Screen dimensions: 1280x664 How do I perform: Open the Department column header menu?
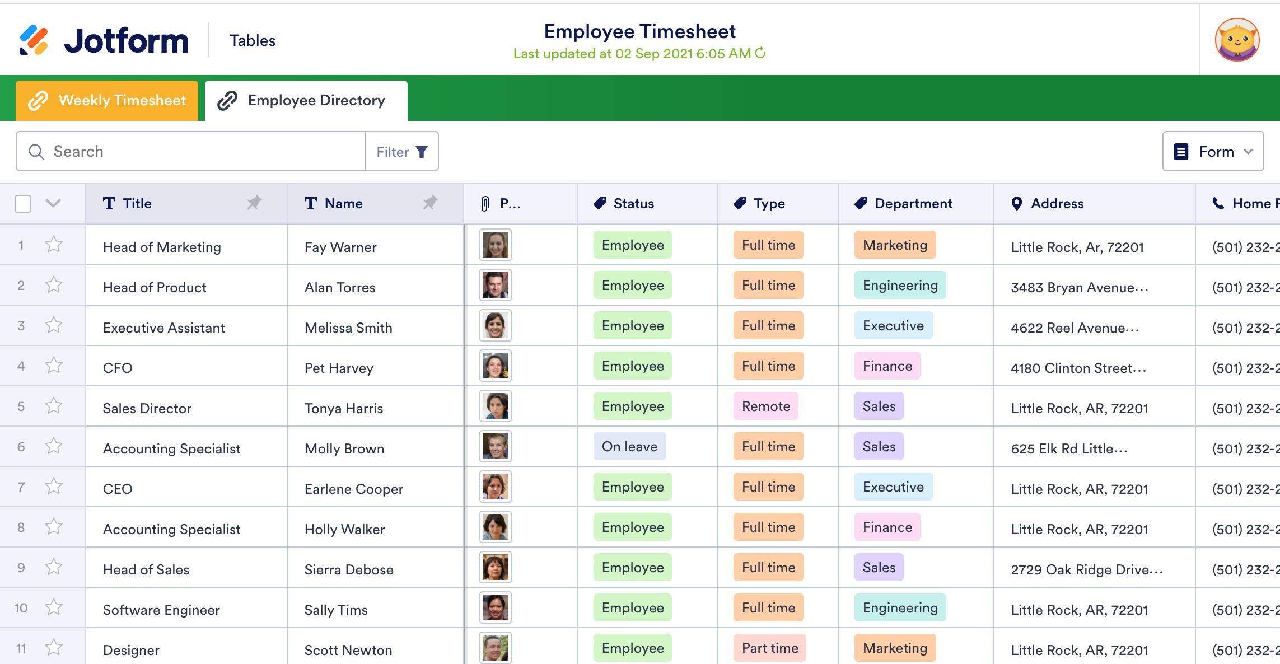click(x=913, y=204)
